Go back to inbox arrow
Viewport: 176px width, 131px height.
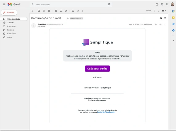coord(33,11)
